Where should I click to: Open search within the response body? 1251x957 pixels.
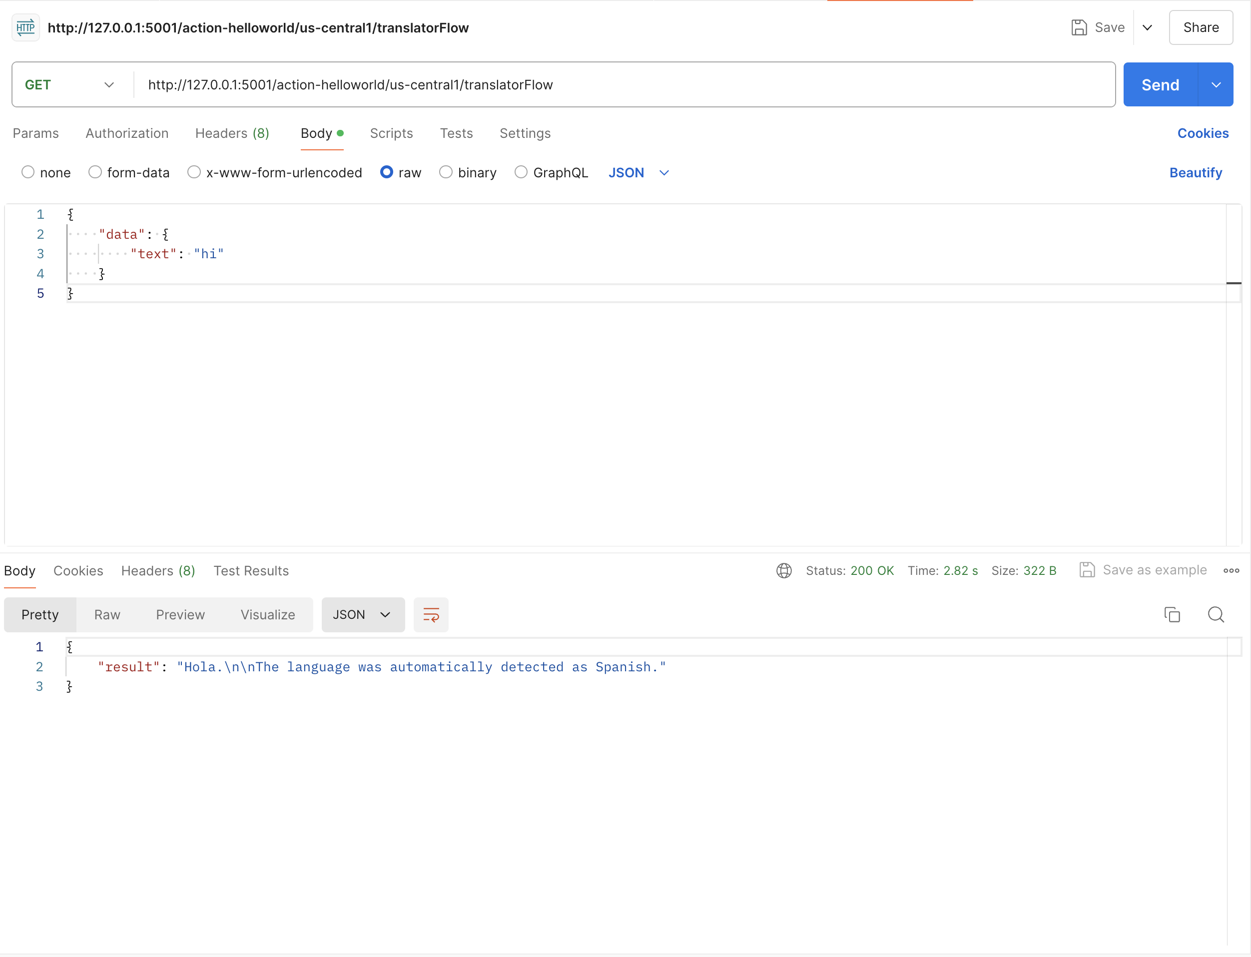1216,614
